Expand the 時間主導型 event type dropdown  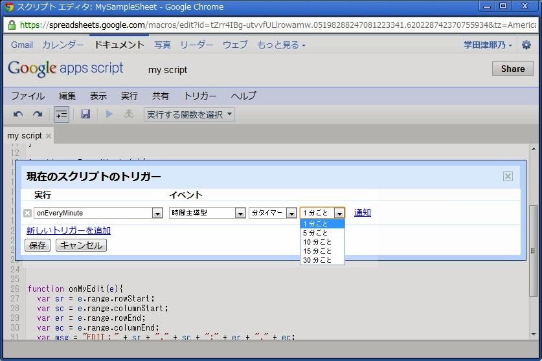pos(240,213)
